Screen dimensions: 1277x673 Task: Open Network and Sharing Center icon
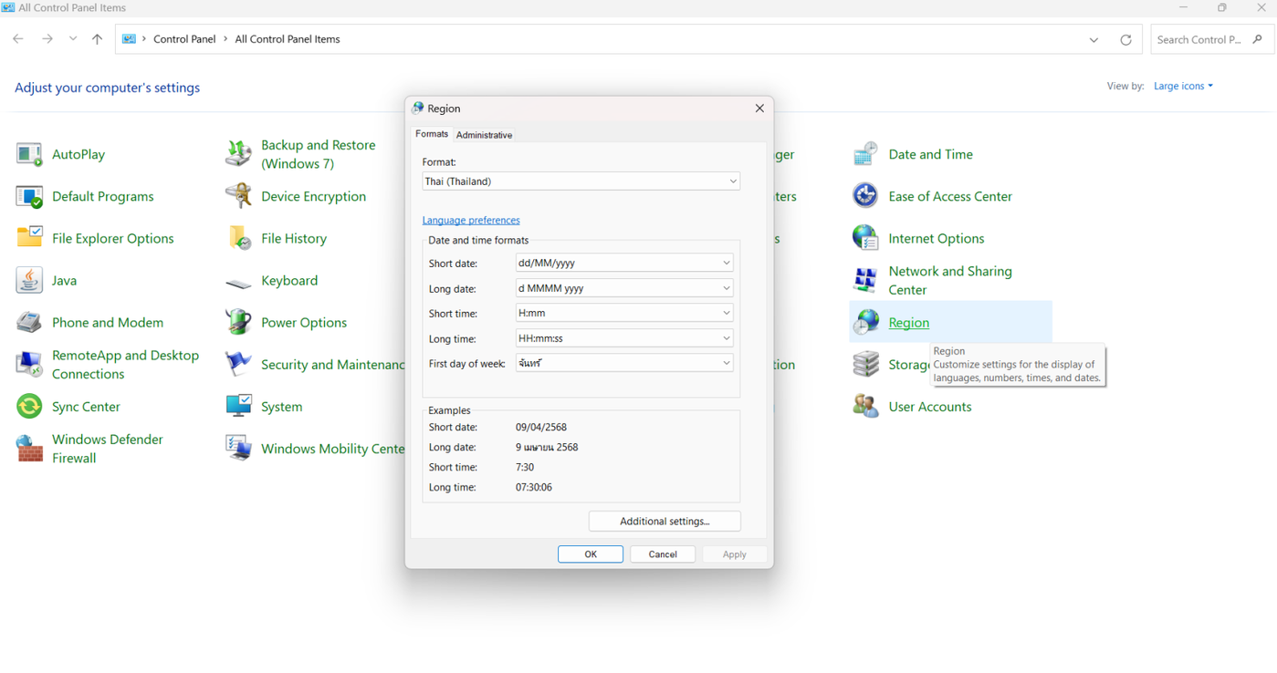pos(865,280)
